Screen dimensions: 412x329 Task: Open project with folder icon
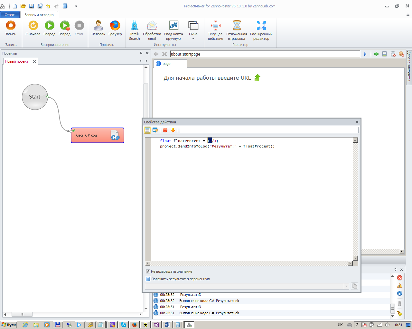23,6
